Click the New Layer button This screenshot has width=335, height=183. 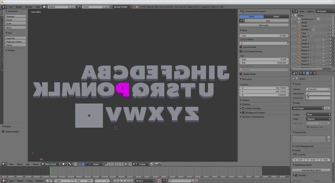264,25
